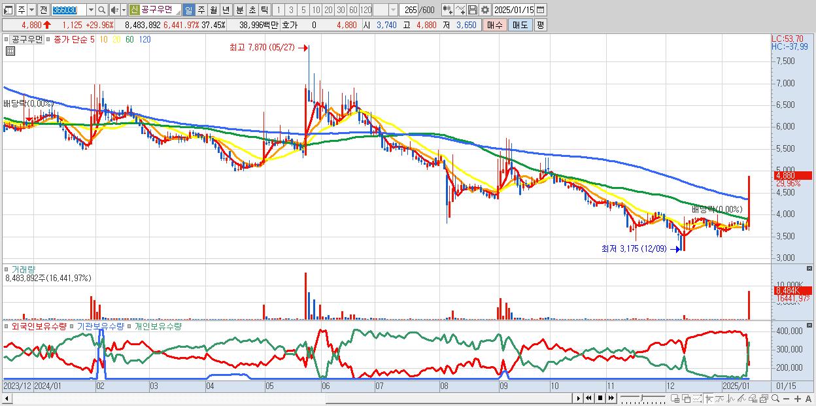Image resolution: width=816 pixels, height=406 pixels.
Task: Select the 틱 tick chart period
Action: 264,10
